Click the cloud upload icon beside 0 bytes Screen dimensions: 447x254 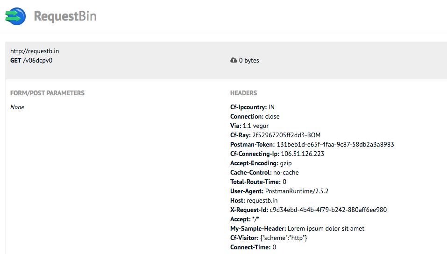[234, 60]
